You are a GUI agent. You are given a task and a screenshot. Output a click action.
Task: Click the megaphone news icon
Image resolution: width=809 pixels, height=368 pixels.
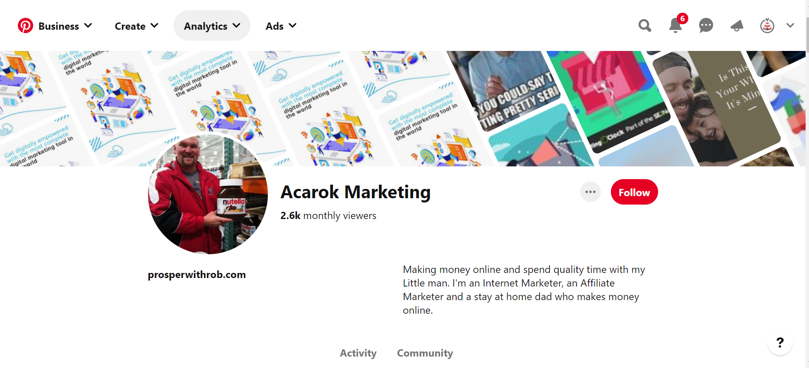[737, 26]
